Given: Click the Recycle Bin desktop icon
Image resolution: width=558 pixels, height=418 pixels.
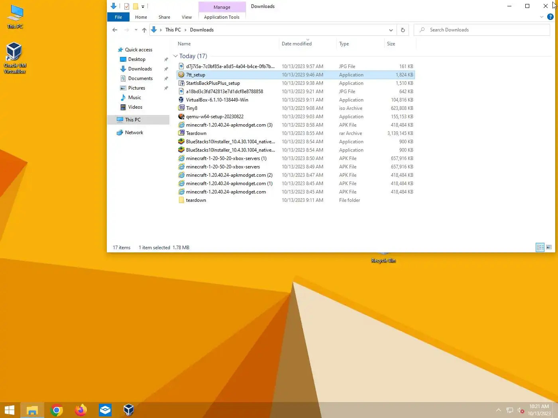Looking at the screenshot, I should [383, 258].
